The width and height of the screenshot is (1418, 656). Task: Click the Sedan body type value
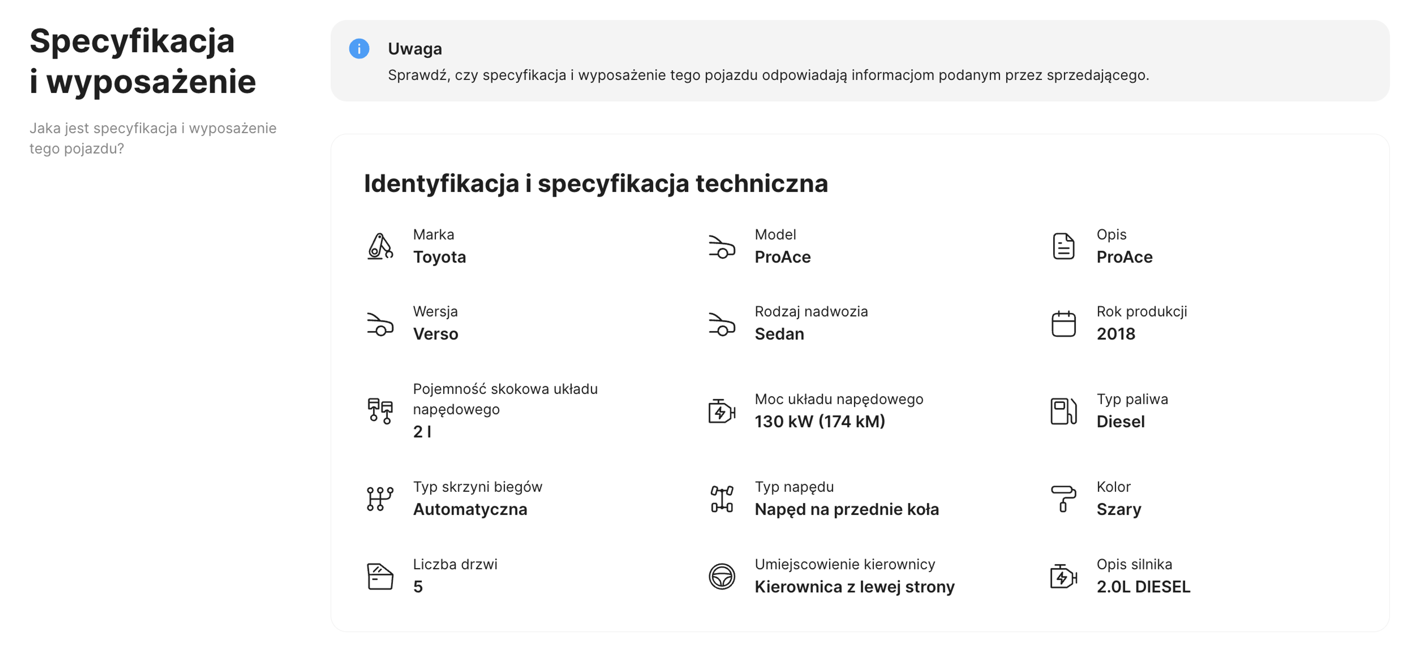click(780, 333)
